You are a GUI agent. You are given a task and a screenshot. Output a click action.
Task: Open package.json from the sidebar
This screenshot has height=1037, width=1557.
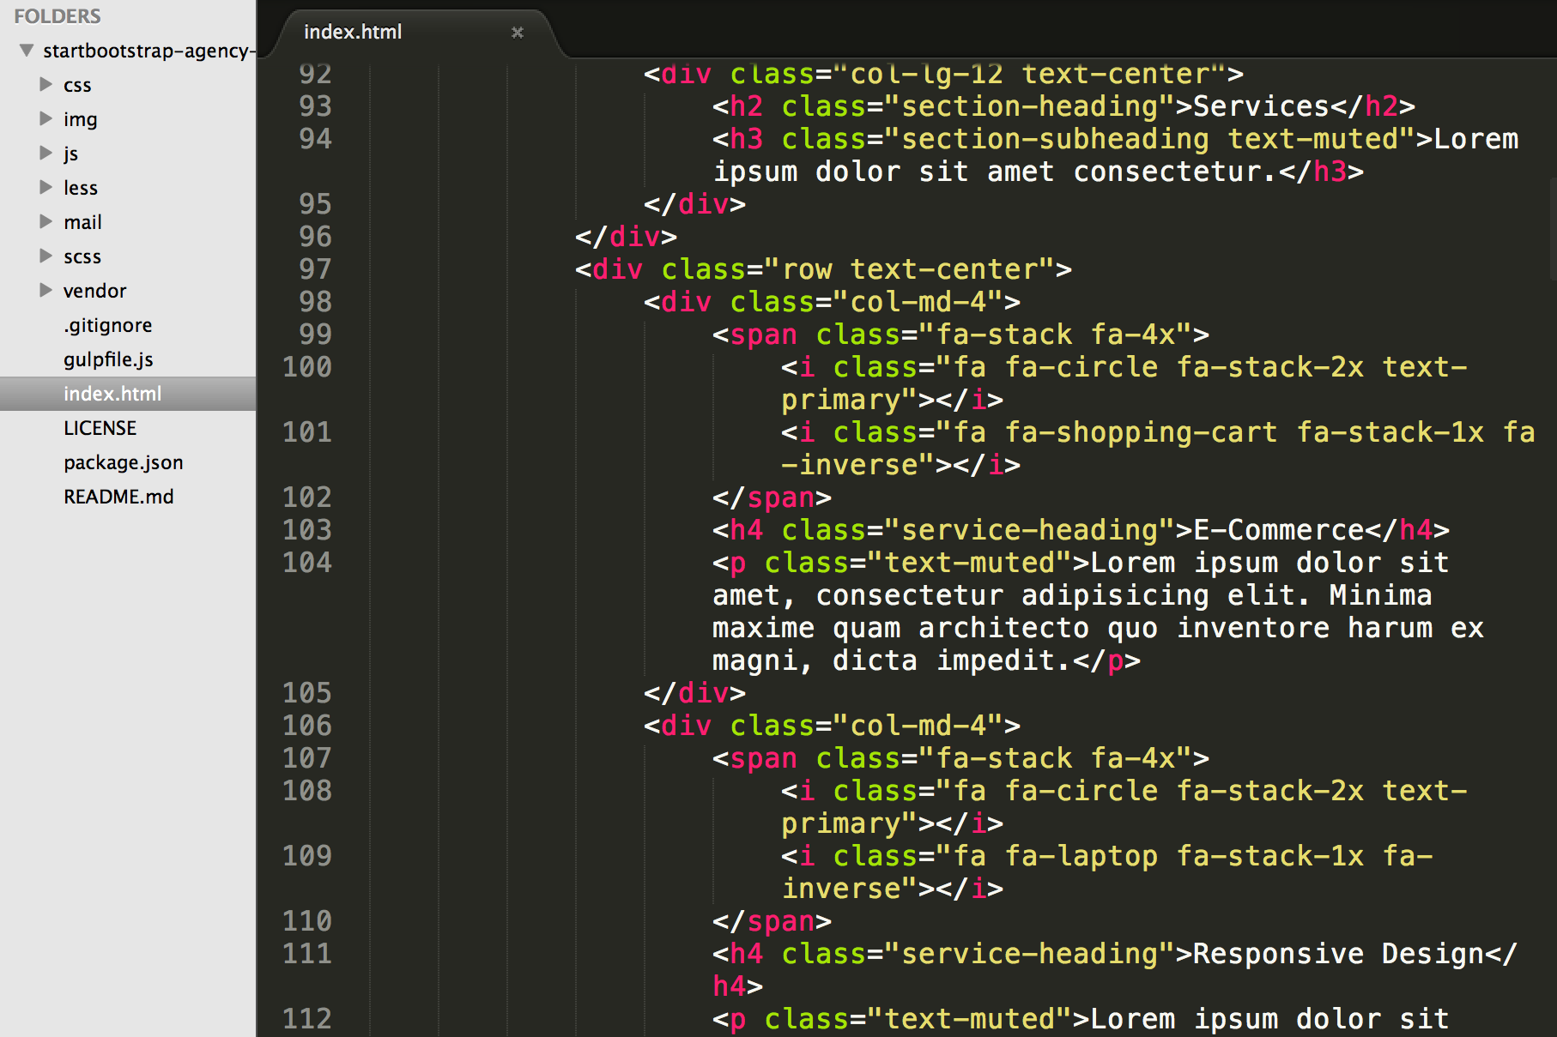123,461
